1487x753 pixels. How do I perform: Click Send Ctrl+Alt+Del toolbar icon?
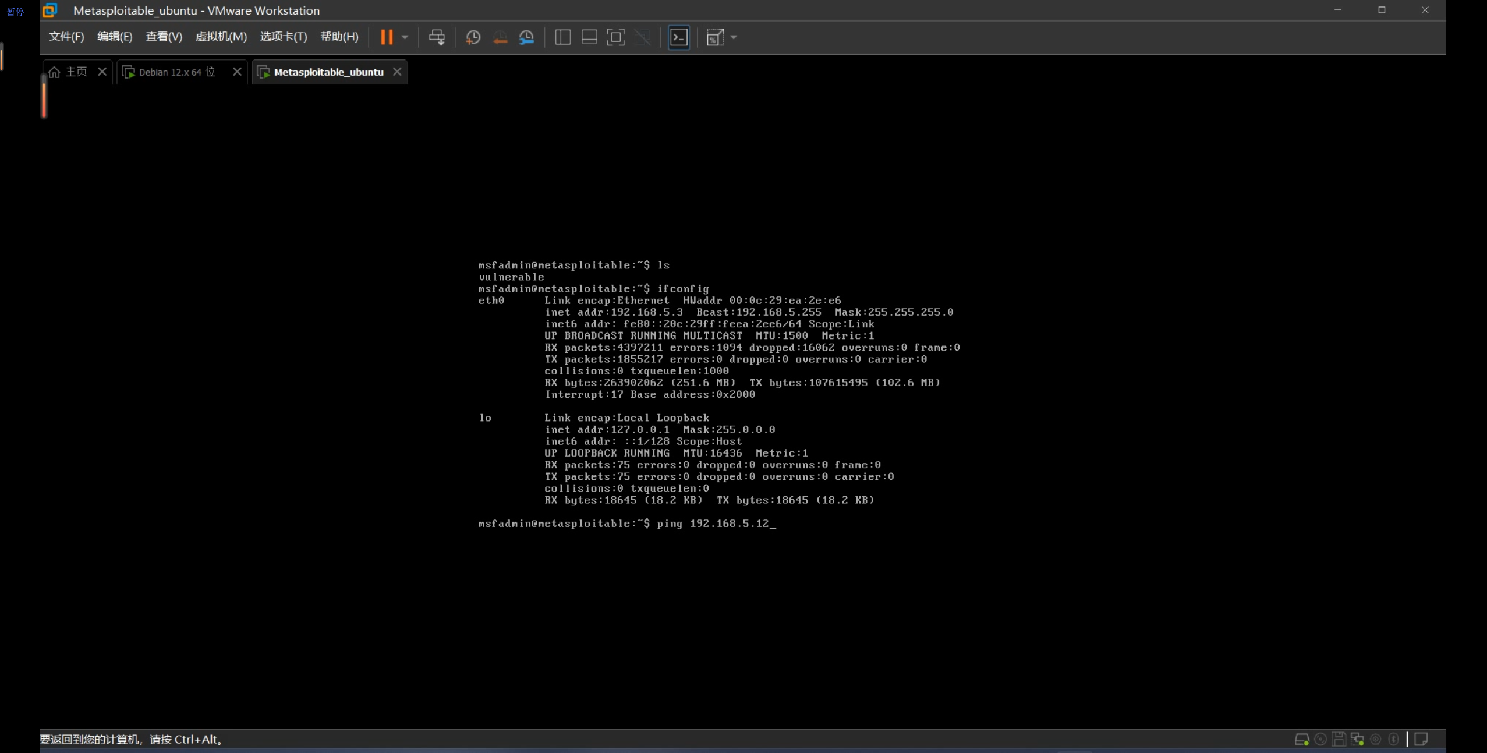437,37
